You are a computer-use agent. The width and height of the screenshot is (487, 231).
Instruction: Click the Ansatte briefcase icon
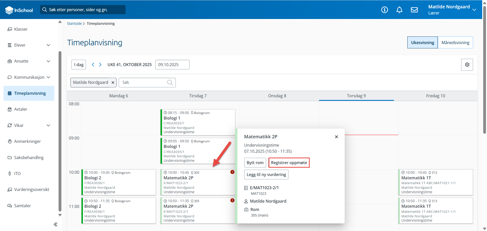[10, 61]
